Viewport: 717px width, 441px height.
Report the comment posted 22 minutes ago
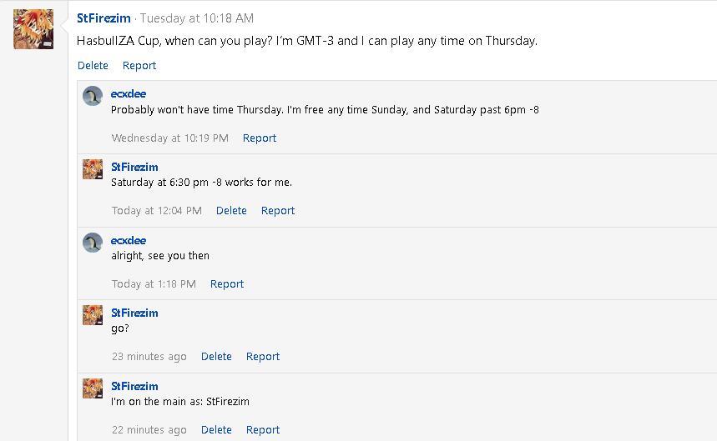coord(263,430)
